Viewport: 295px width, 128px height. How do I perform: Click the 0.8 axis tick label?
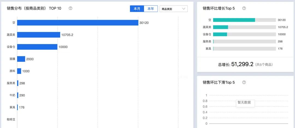tap(205, 101)
